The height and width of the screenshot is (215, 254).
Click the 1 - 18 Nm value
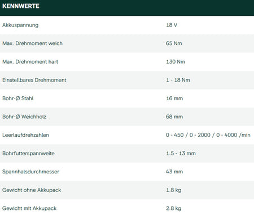pyautogui.click(x=178, y=80)
